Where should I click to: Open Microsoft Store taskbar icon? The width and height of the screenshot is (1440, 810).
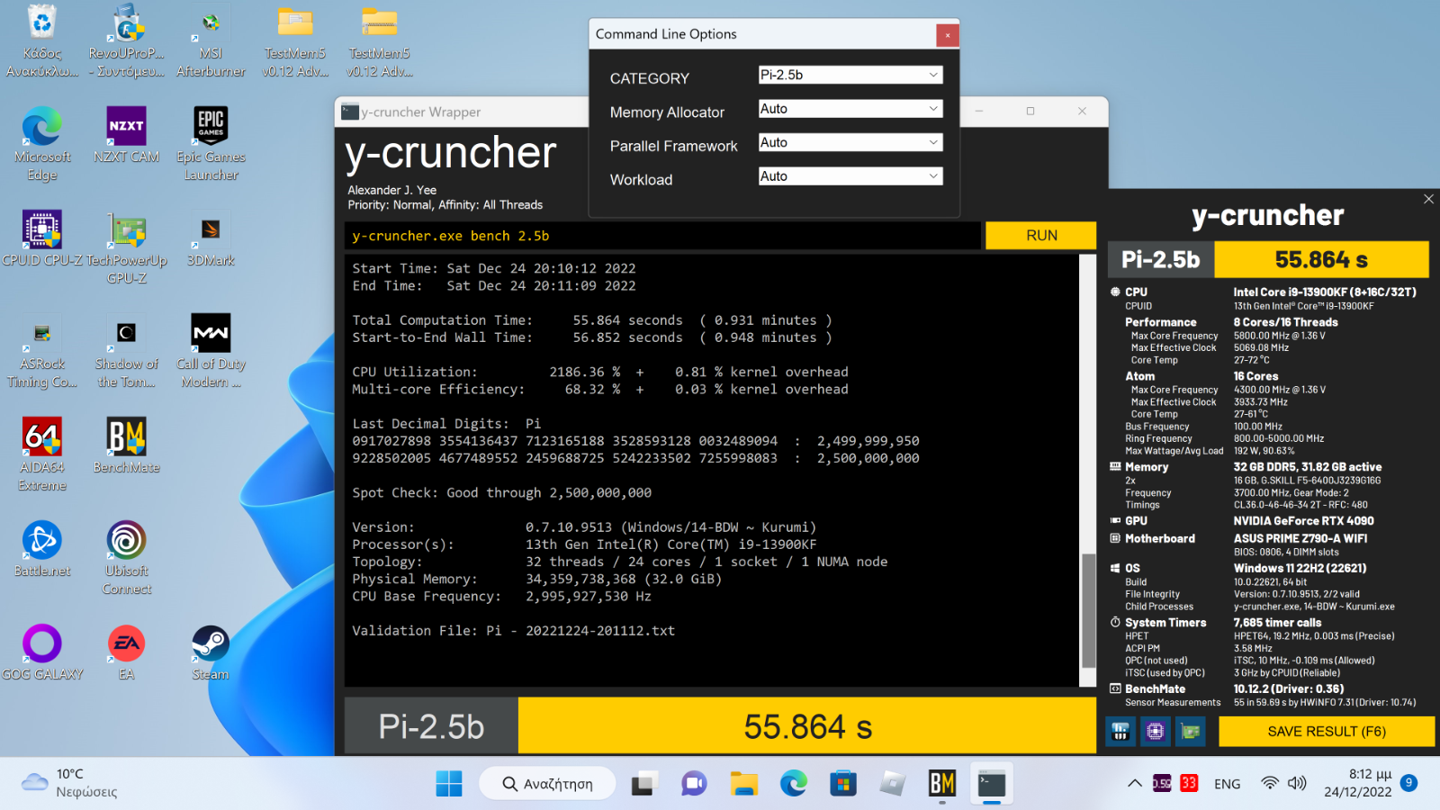pyautogui.click(x=843, y=784)
